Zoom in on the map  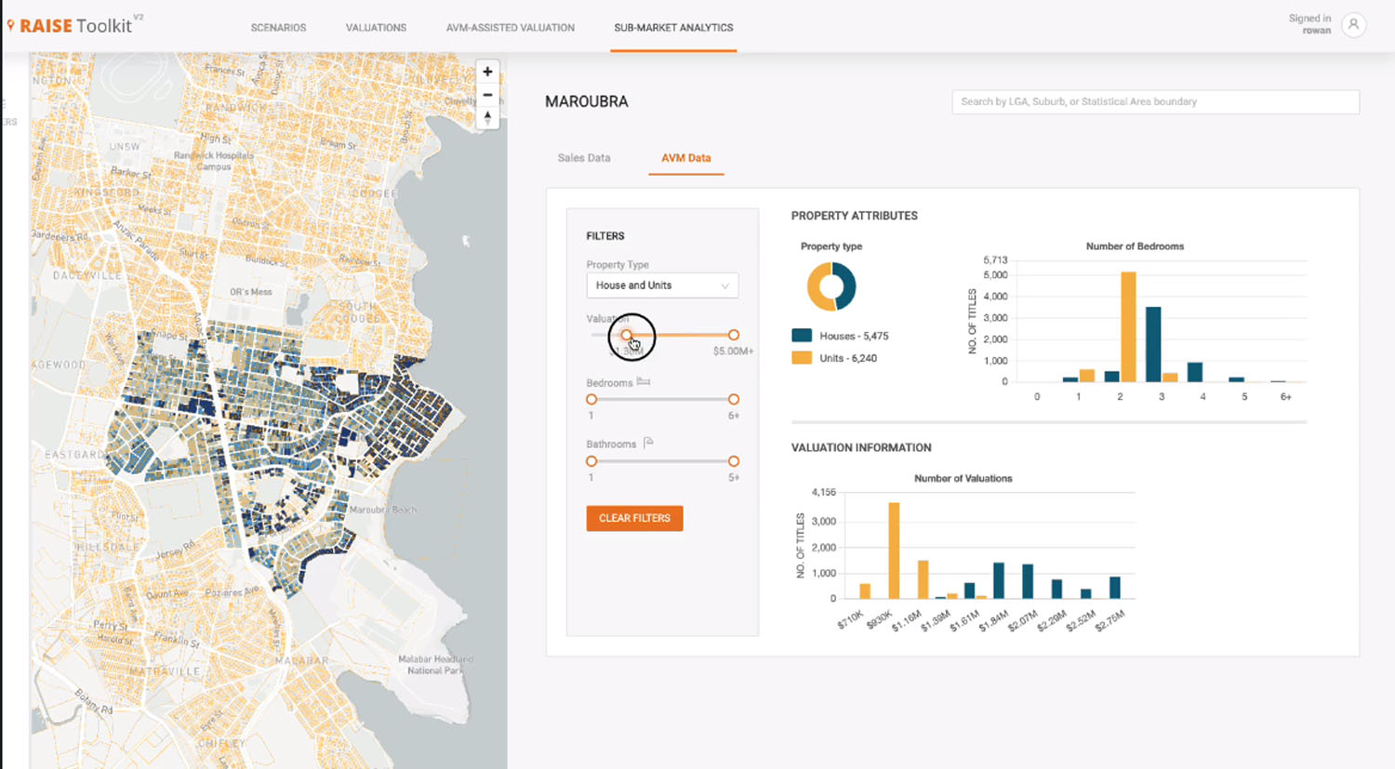pyautogui.click(x=487, y=72)
